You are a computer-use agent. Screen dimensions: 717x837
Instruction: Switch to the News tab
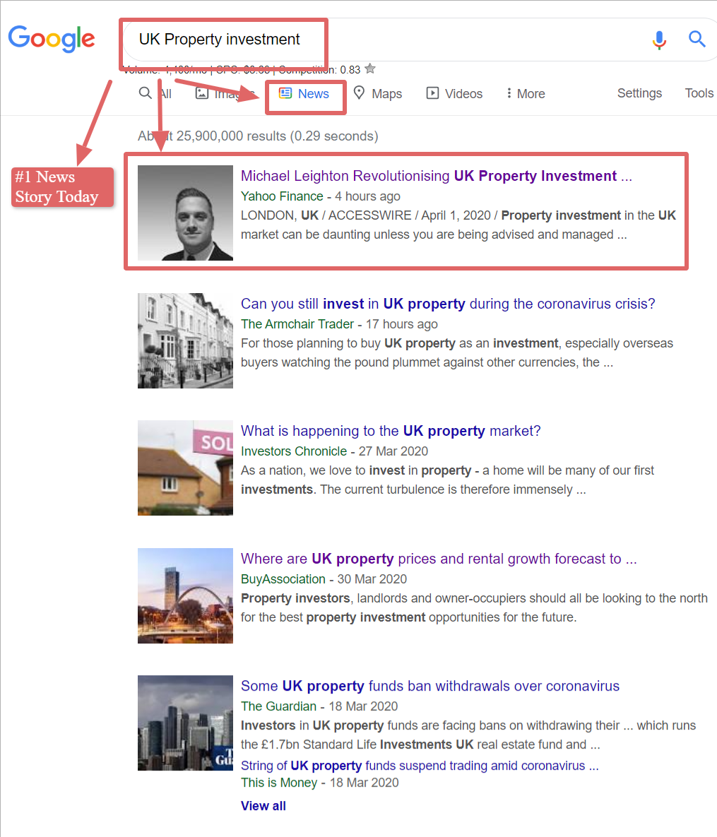(x=304, y=94)
